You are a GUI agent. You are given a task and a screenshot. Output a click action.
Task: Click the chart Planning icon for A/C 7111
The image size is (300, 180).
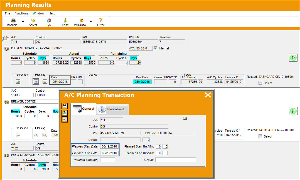click(x=36, y=82)
